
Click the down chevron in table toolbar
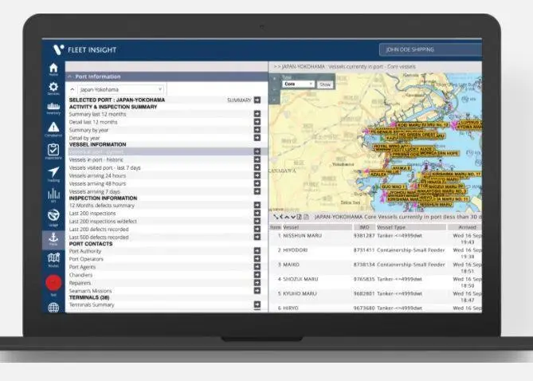(293, 217)
